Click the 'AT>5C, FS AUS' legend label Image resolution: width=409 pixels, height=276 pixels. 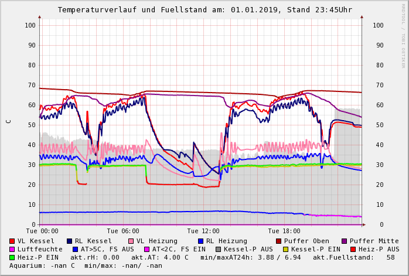coord(107,250)
